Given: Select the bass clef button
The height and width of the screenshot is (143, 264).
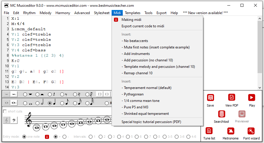Looking at the screenshot, I should [14, 120].
